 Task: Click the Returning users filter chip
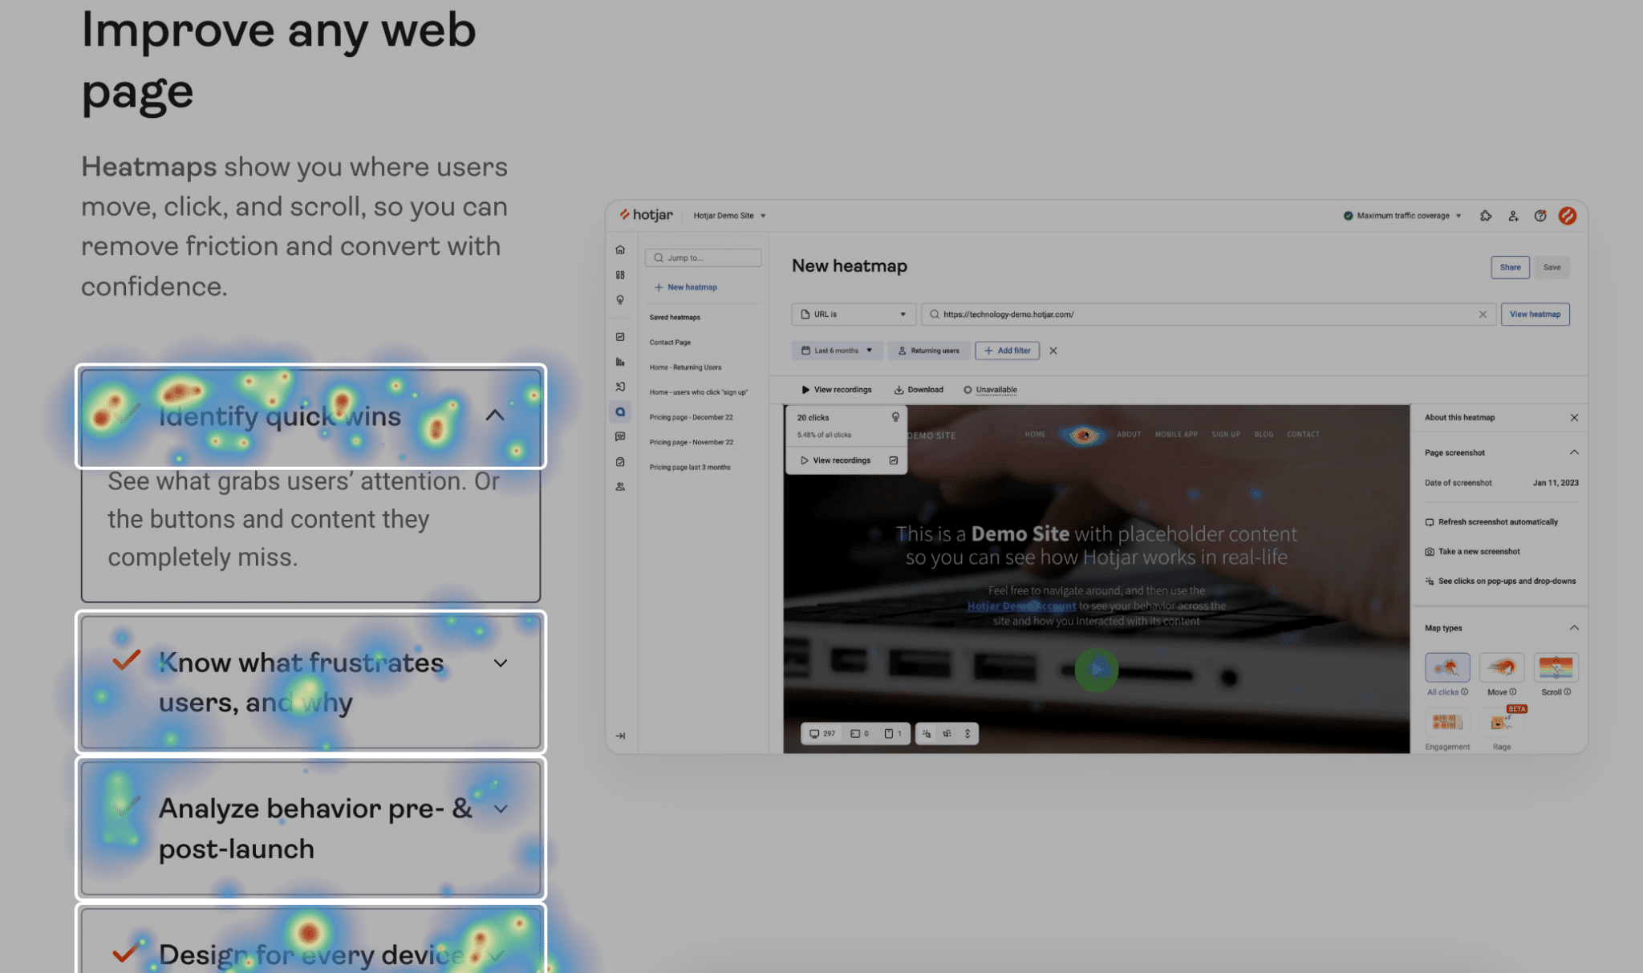click(928, 351)
